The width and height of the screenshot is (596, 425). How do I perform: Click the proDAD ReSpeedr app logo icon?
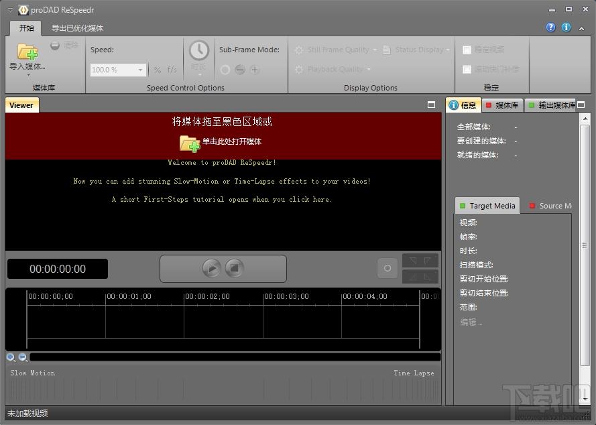pos(23,10)
